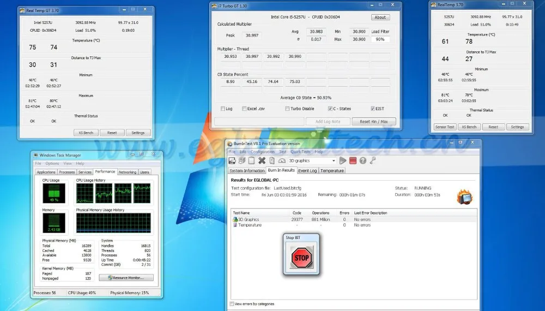Click the Test Name column header
The image size is (545, 311).
[x=260, y=213]
